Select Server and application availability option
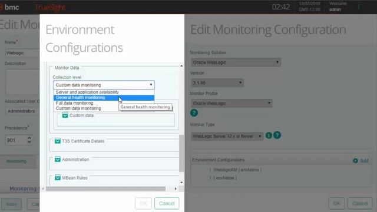Image resolution: width=377 pixels, height=212 pixels. [x=104, y=92]
